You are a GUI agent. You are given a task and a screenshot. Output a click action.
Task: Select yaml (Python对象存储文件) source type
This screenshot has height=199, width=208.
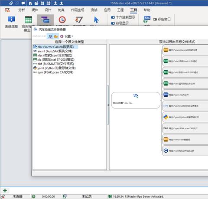(54, 68)
